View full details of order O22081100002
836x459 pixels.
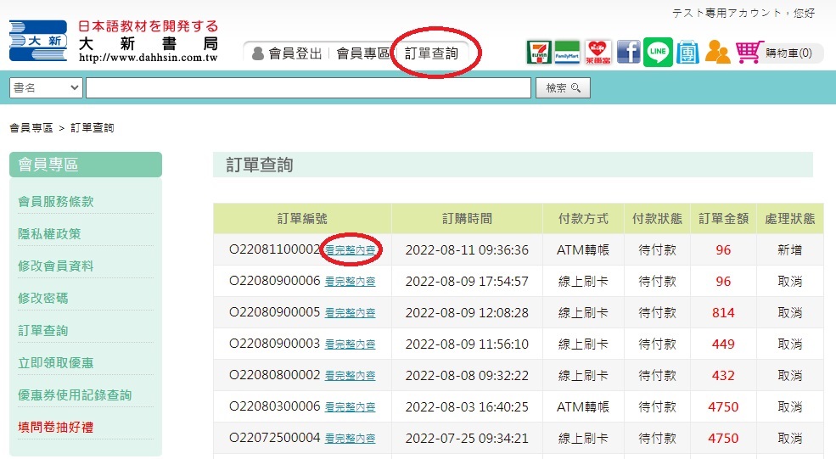(x=350, y=250)
